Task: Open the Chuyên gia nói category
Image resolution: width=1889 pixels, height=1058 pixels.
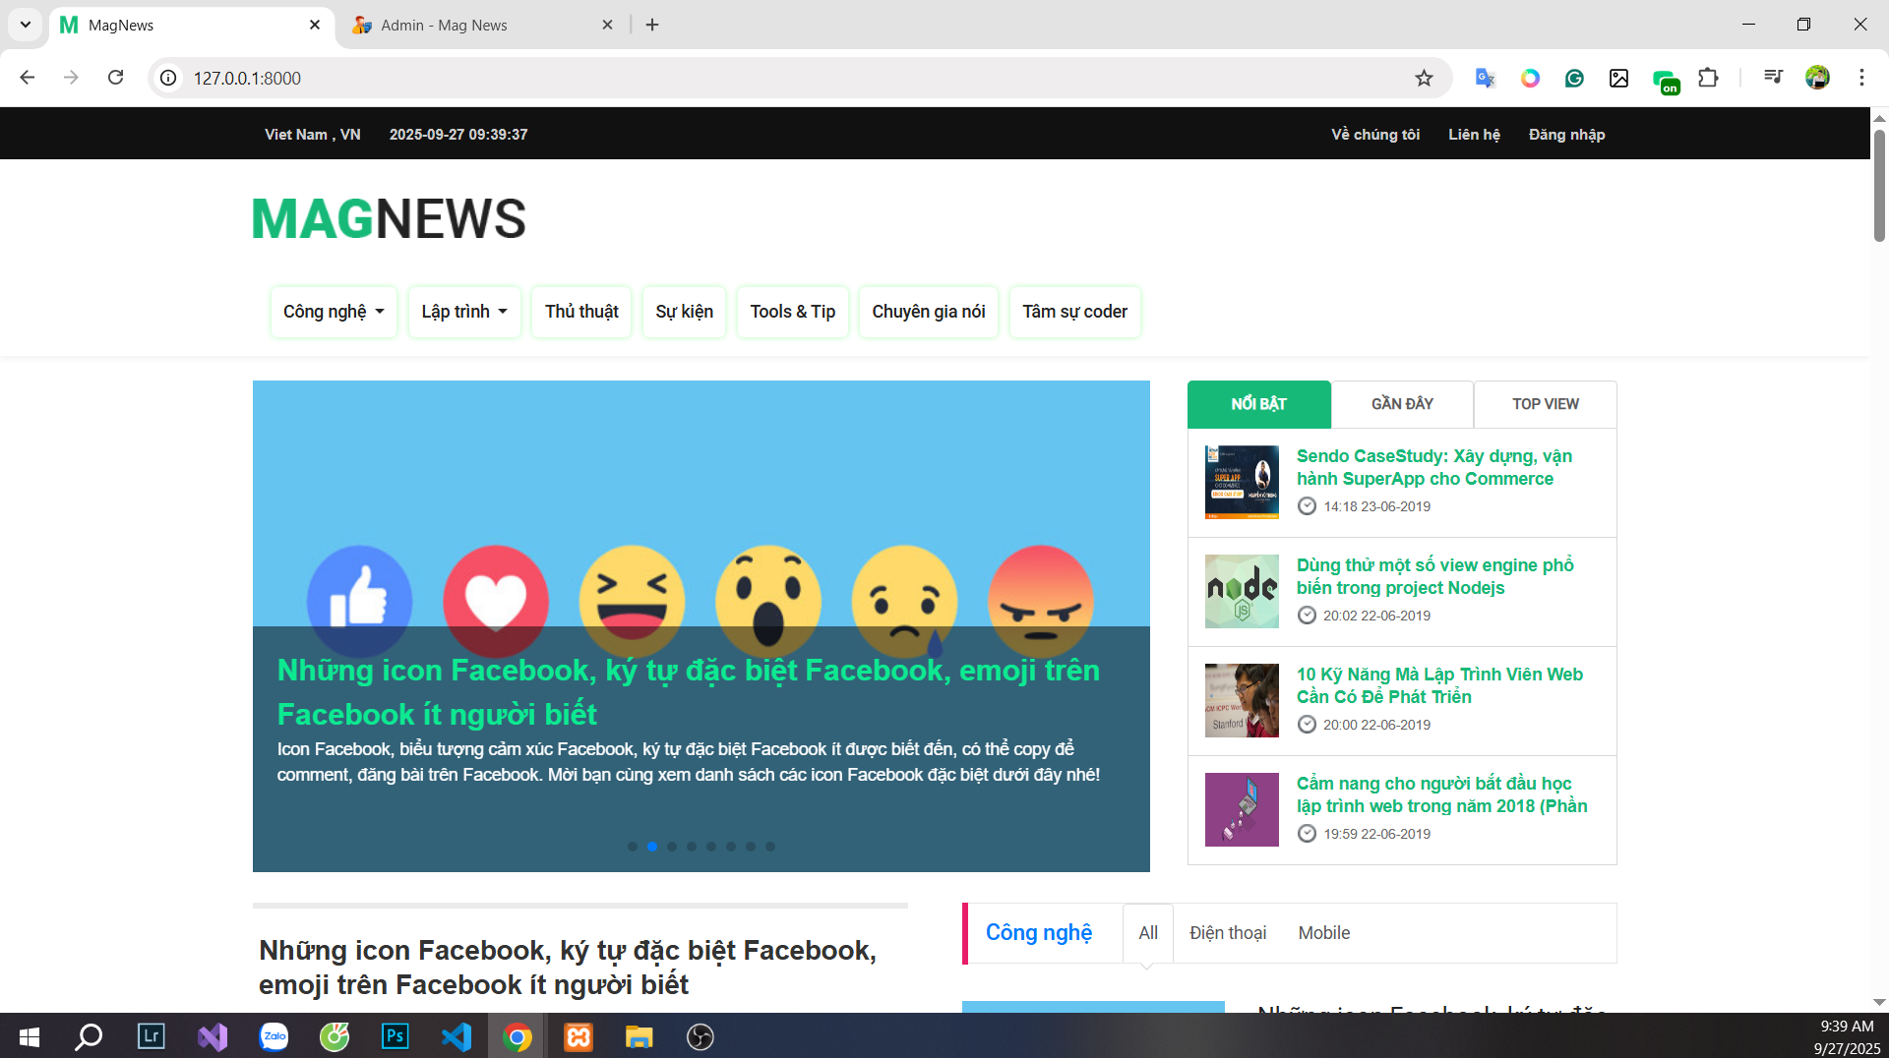Action: click(x=928, y=312)
